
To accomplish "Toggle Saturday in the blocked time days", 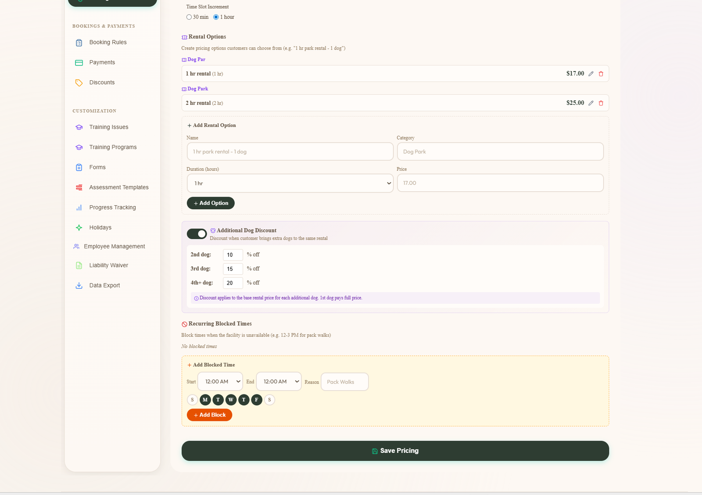I will click(x=269, y=400).
